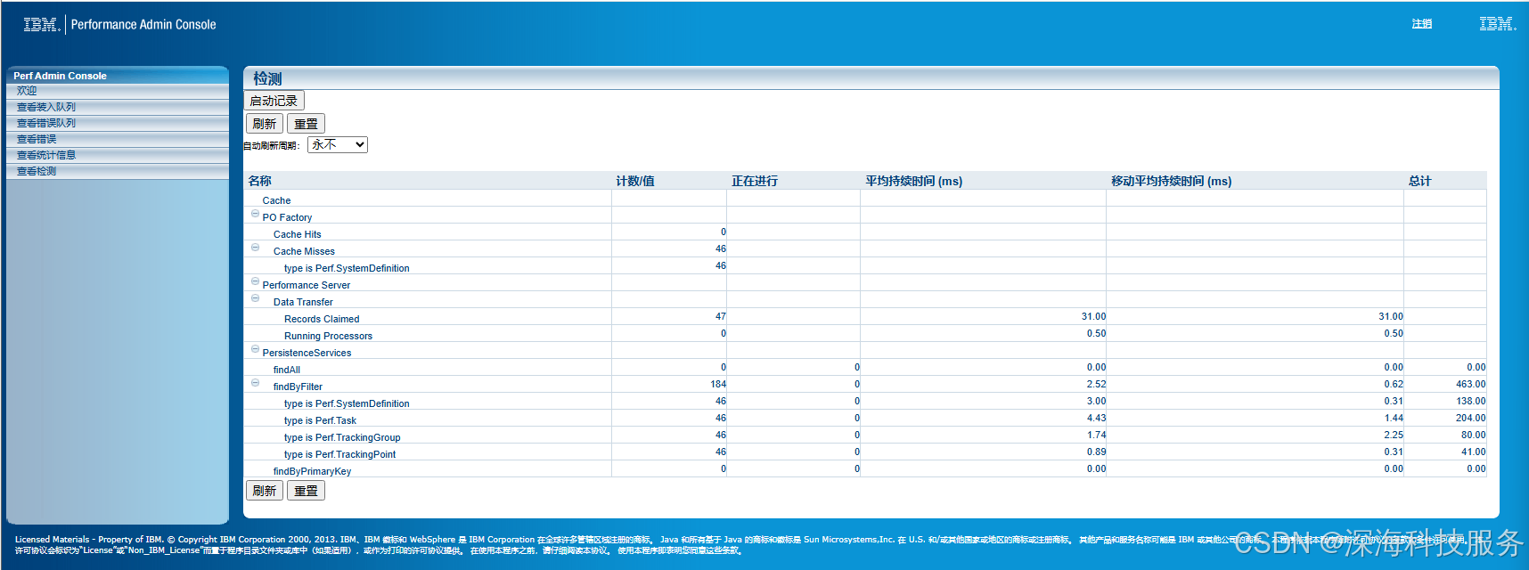Click the average duration value 2.52
The height and width of the screenshot is (570, 1529).
[x=1096, y=384]
